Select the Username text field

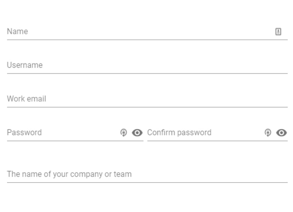click(147, 65)
